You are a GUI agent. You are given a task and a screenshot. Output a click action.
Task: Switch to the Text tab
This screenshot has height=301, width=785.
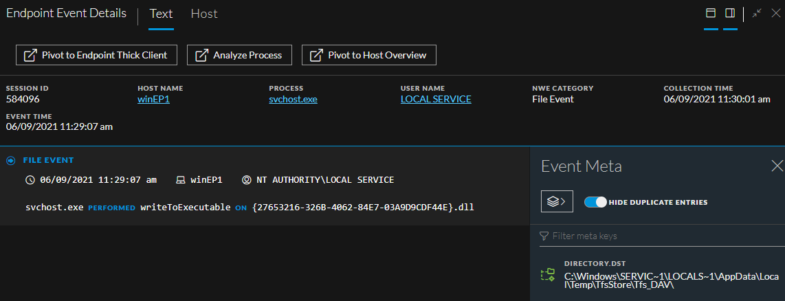(161, 14)
